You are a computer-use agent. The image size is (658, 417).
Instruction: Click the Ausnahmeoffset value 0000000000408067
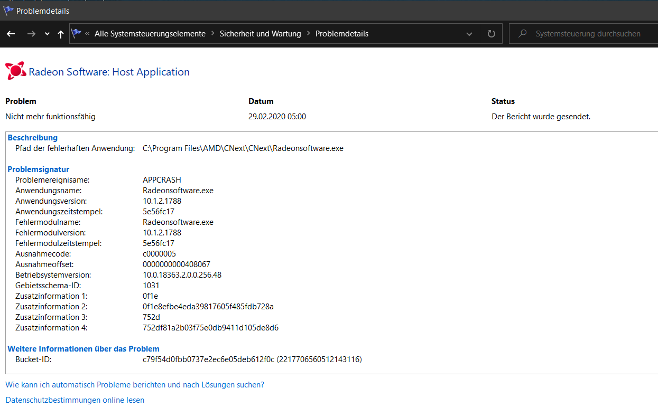pos(177,264)
